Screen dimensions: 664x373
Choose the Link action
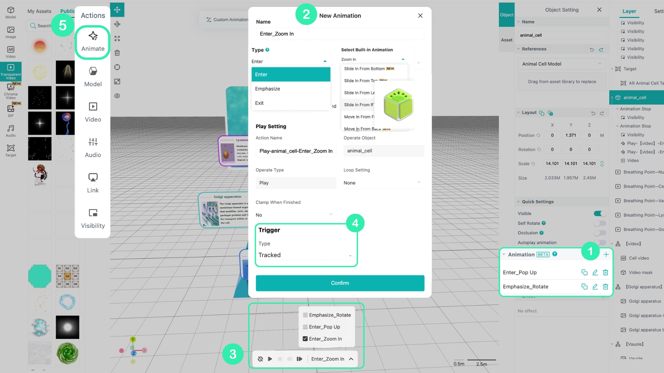[x=93, y=183]
